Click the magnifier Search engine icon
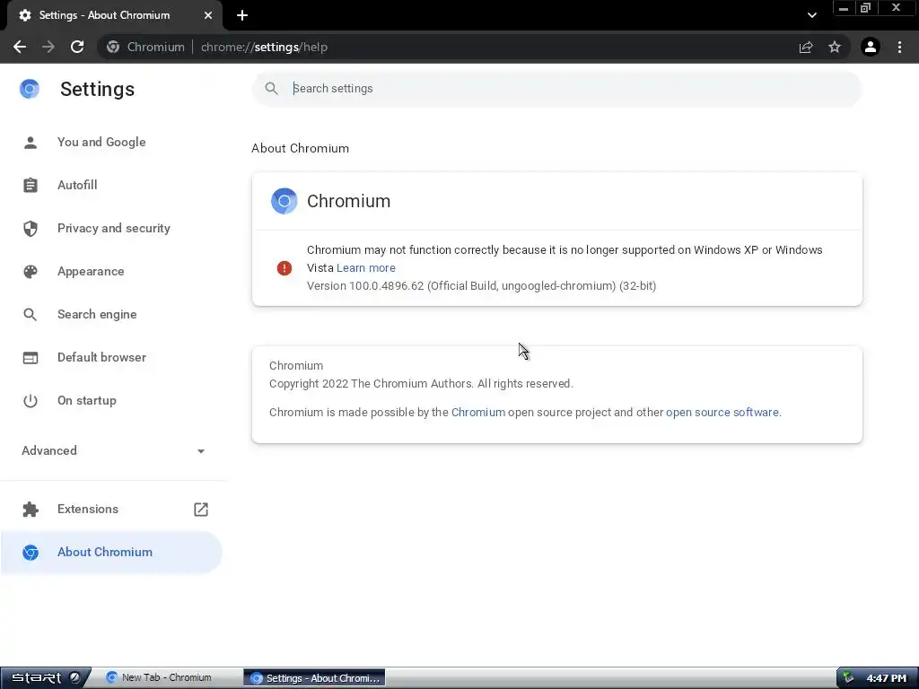The height and width of the screenshot is (689, 919). click(x=31, y=315)
